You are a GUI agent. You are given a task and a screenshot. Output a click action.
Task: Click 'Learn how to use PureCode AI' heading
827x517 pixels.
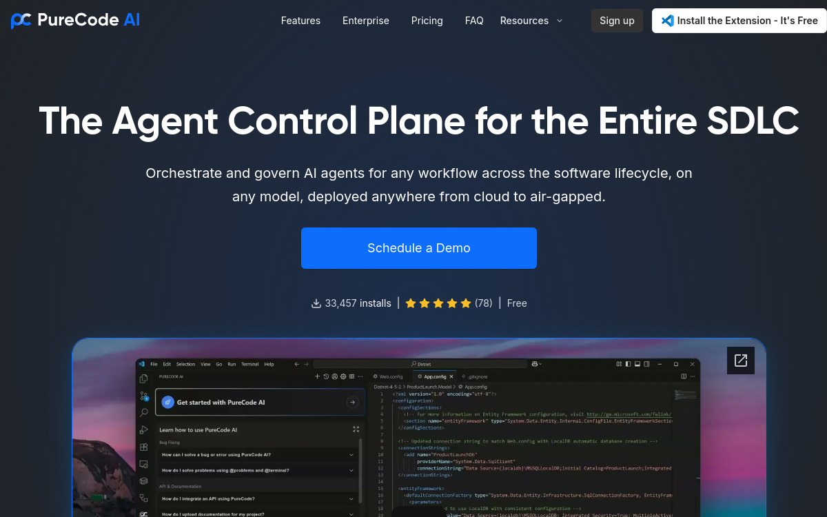point(198,429)
